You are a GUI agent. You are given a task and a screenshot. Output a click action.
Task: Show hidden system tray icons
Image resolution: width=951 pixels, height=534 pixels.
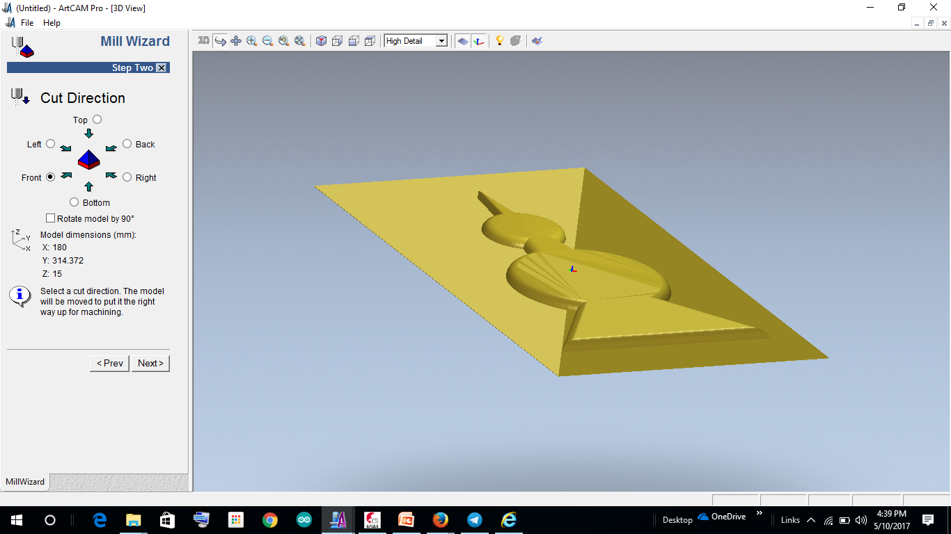810,520
